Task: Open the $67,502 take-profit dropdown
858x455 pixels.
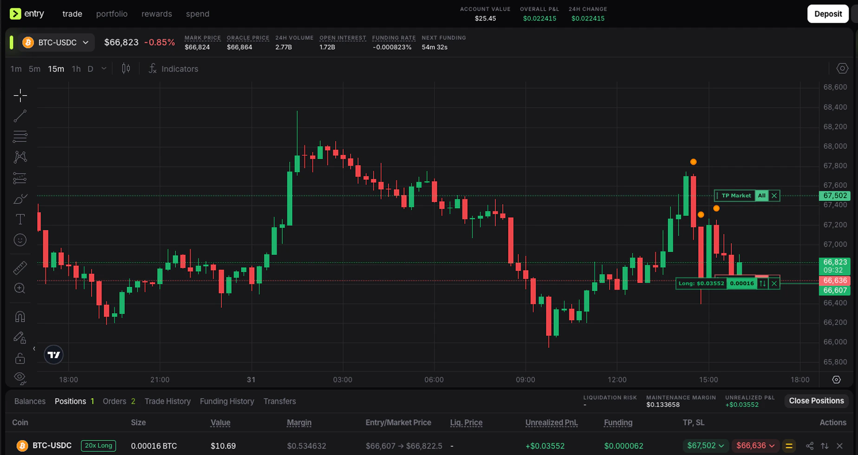Action: pyautogui.click(x=705, y=446)
